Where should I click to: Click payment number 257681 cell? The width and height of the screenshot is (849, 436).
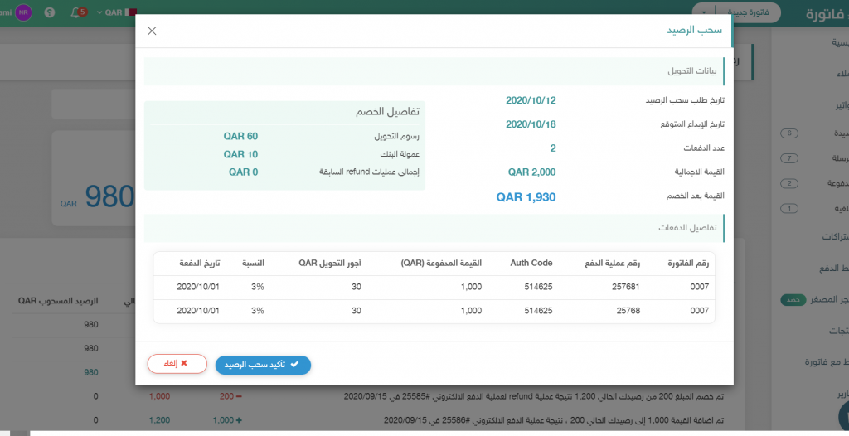(626, 287)
